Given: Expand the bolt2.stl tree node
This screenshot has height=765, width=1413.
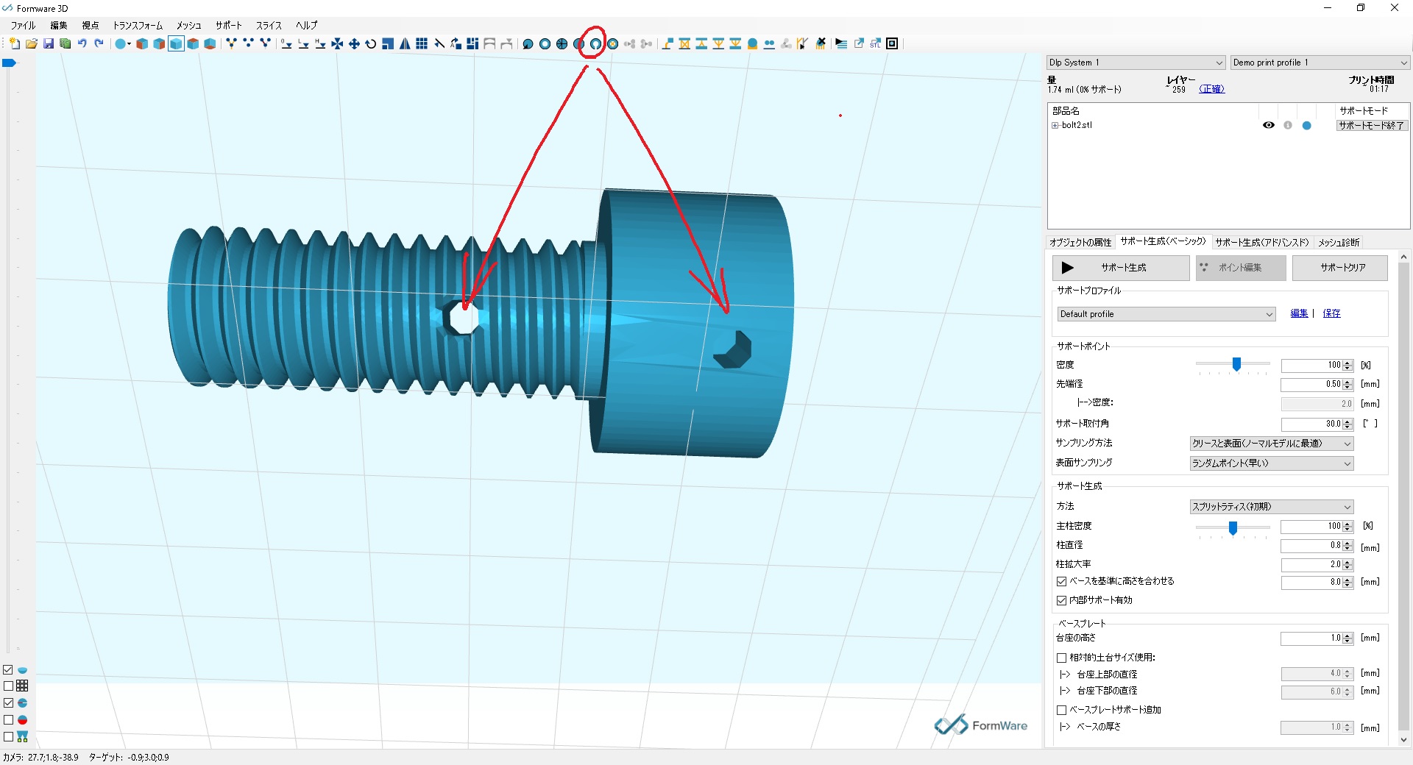Looking at the screenshot, I should pyautogui.click(x=1055, y=126).
